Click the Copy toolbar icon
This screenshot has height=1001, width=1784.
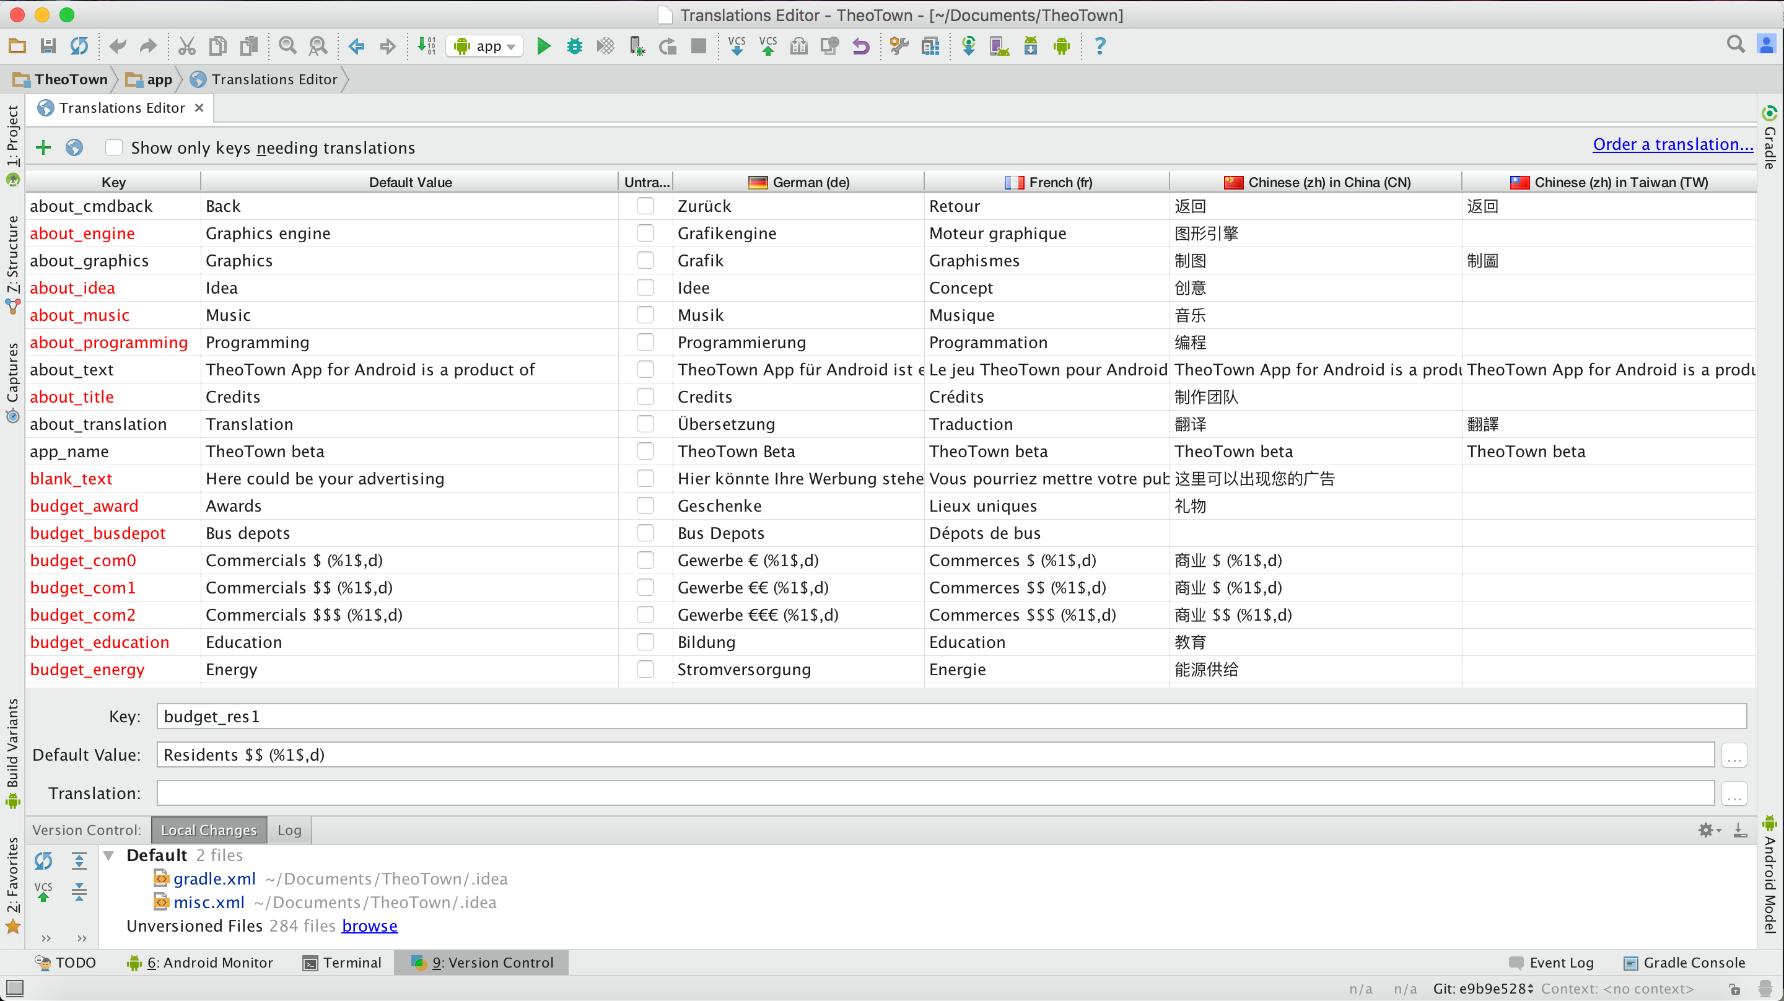point(218,46)
